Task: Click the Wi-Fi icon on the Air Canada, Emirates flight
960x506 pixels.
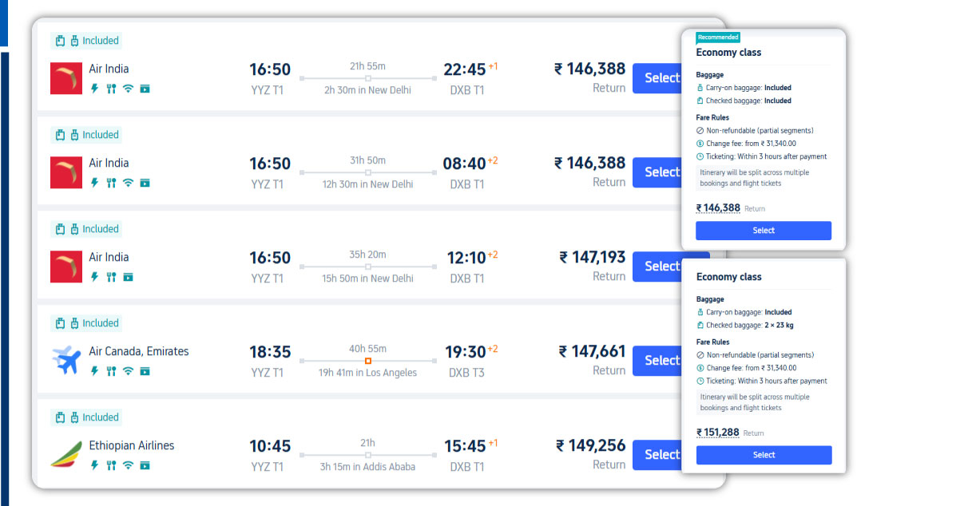Action: click(127, 370)
